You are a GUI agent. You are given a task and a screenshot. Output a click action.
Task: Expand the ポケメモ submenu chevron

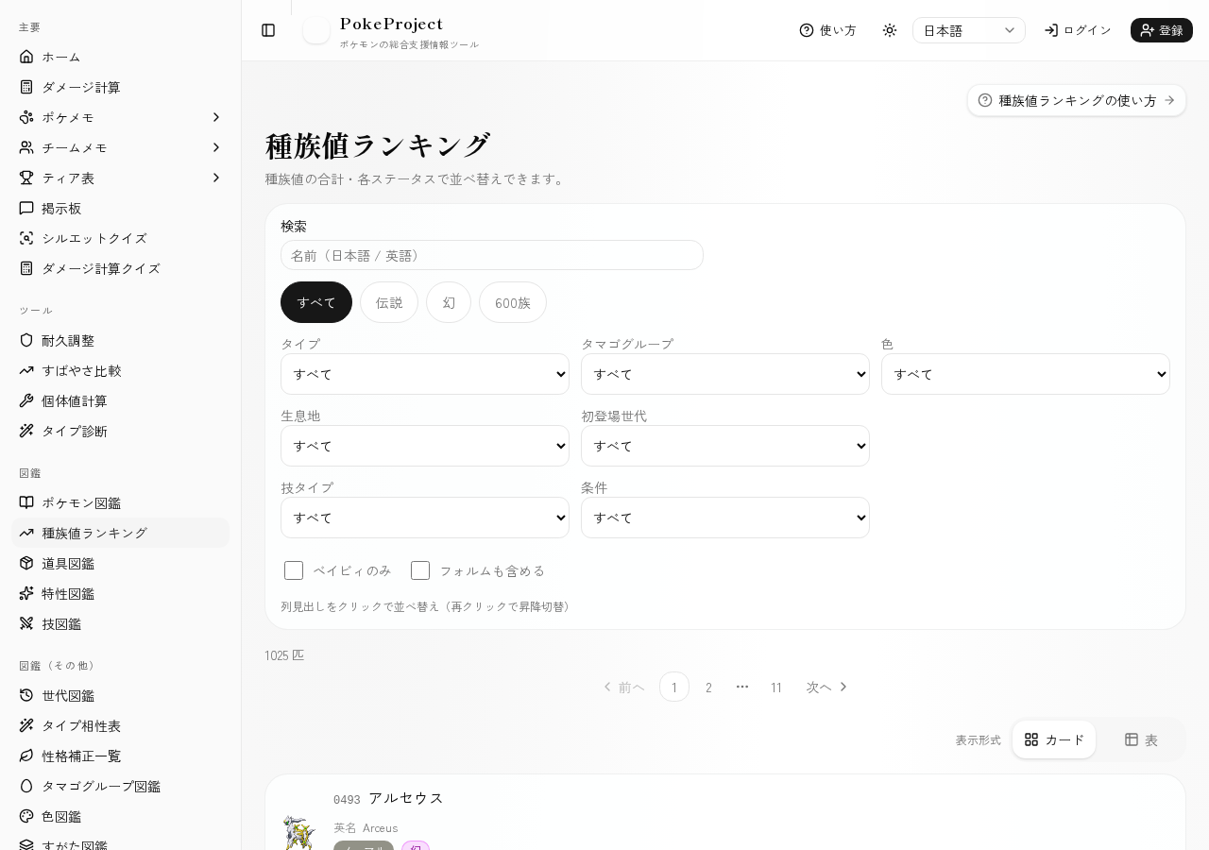pyautogui.click(x=216, y=117)
